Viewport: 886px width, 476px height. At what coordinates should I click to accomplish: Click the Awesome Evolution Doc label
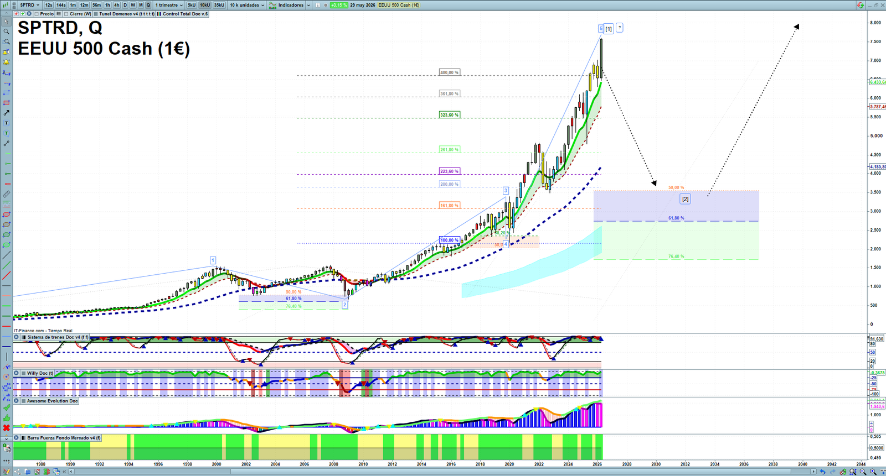[x=52, y=401]
